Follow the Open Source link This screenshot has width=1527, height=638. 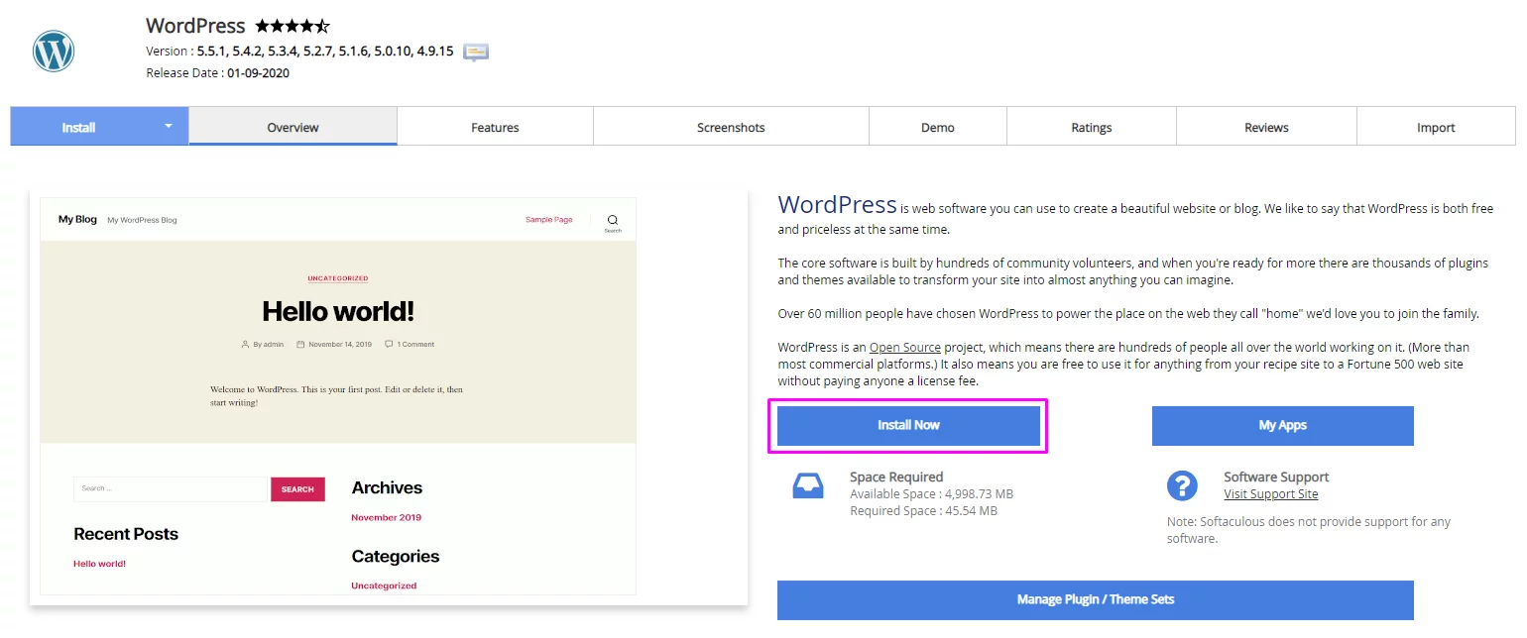click(904, 348)
